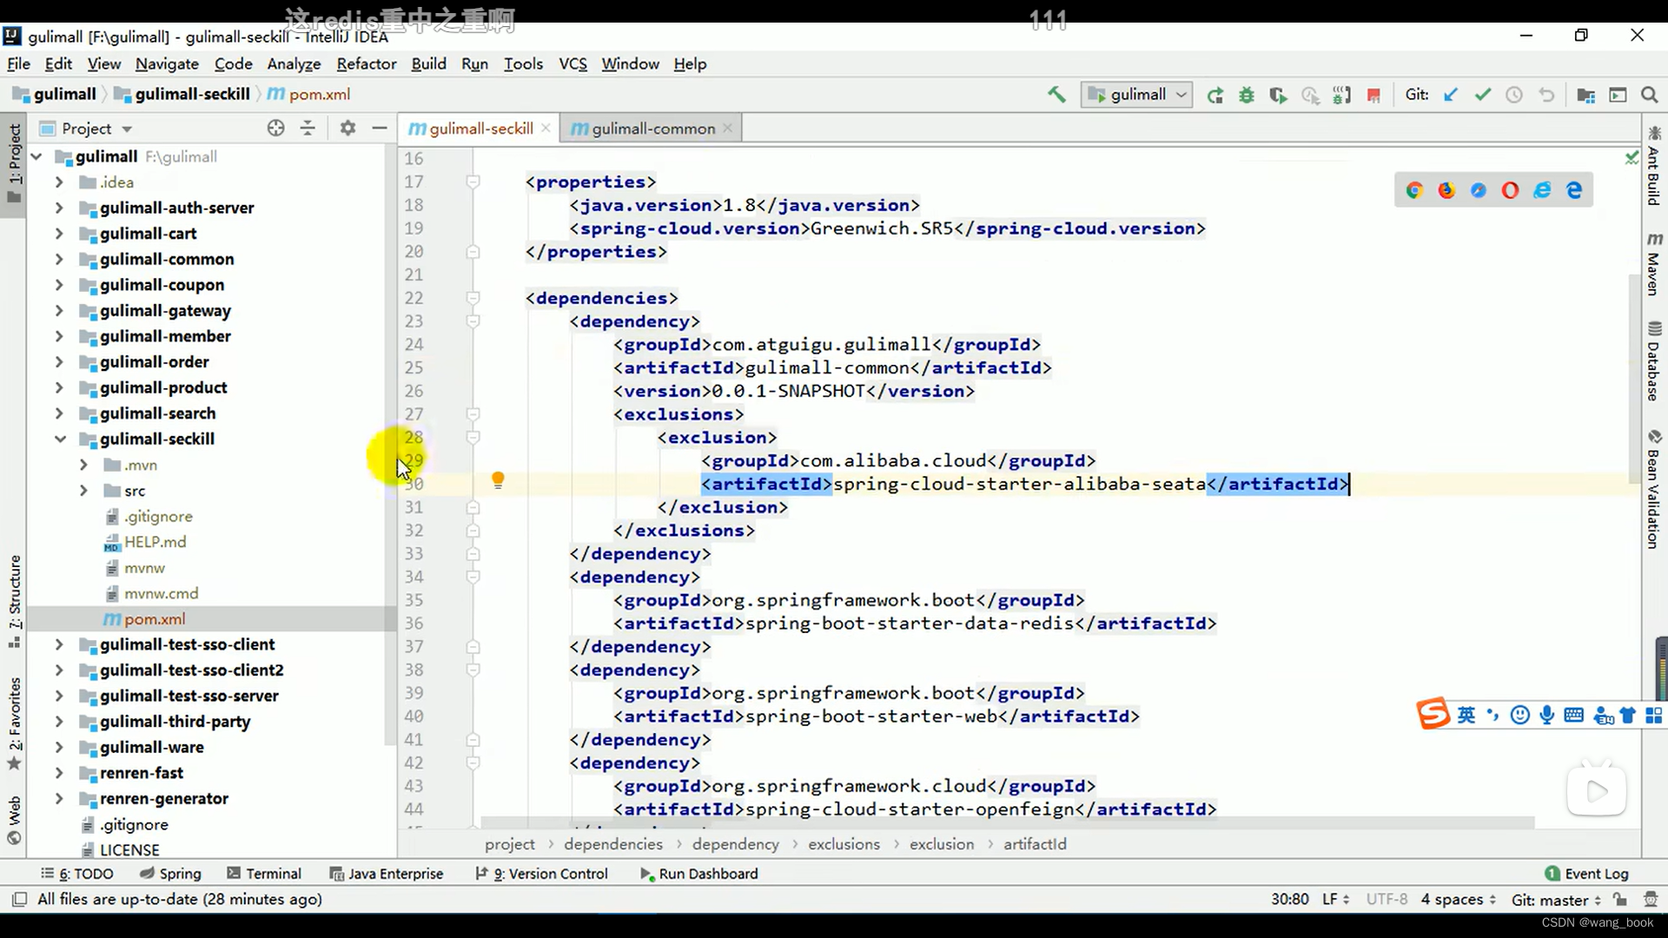Click gulimall-seckill breadcrumb in navigation bar

(183, 94)
